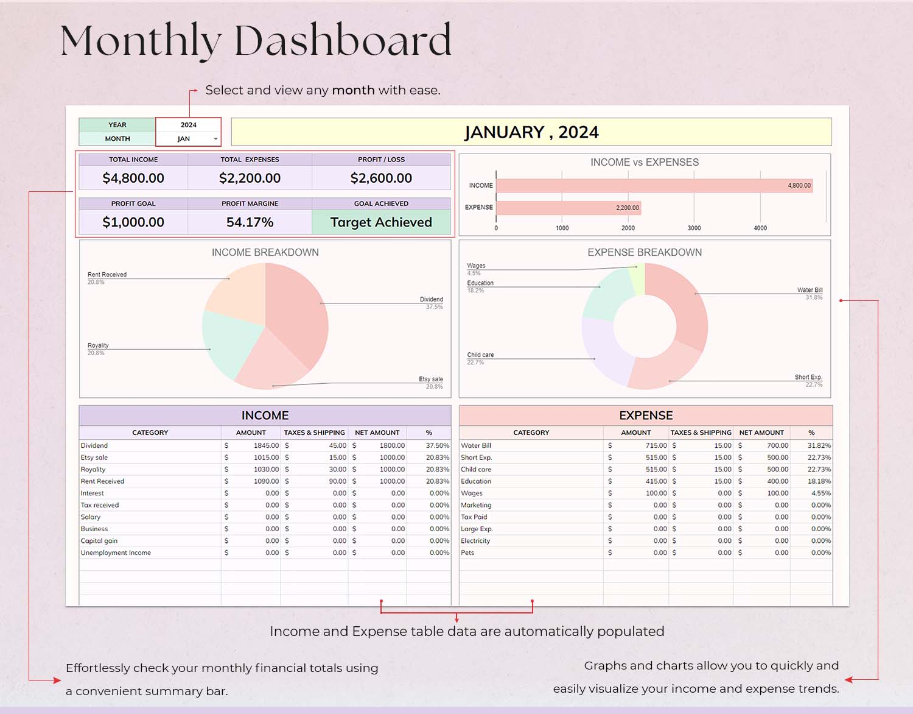Click the Short Exp. 22.7% donut chart label
The width and height of the screenshot is (913, 714).
(x=808, y=381)
